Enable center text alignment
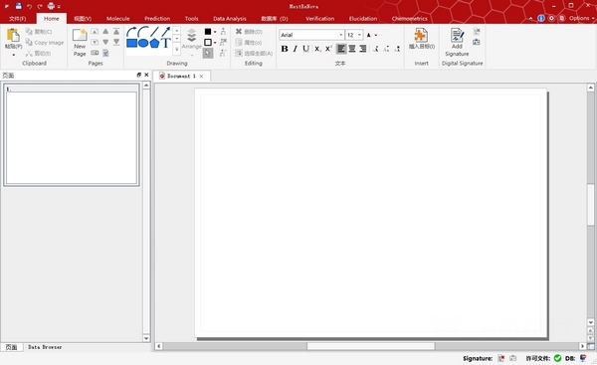This screenshot has width=597, height=365. (x=352, y=49)
